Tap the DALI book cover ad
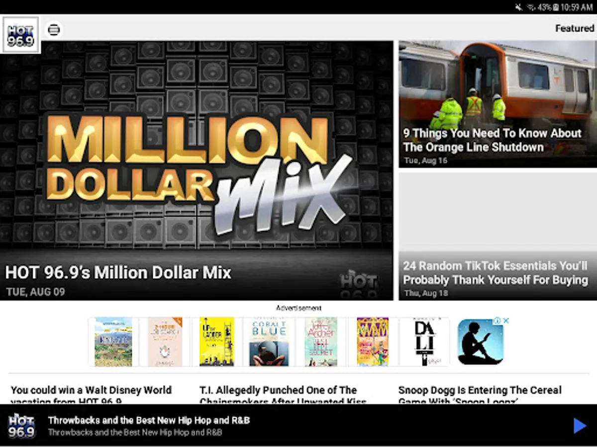597x447 pixels. [x=424, y=342]
